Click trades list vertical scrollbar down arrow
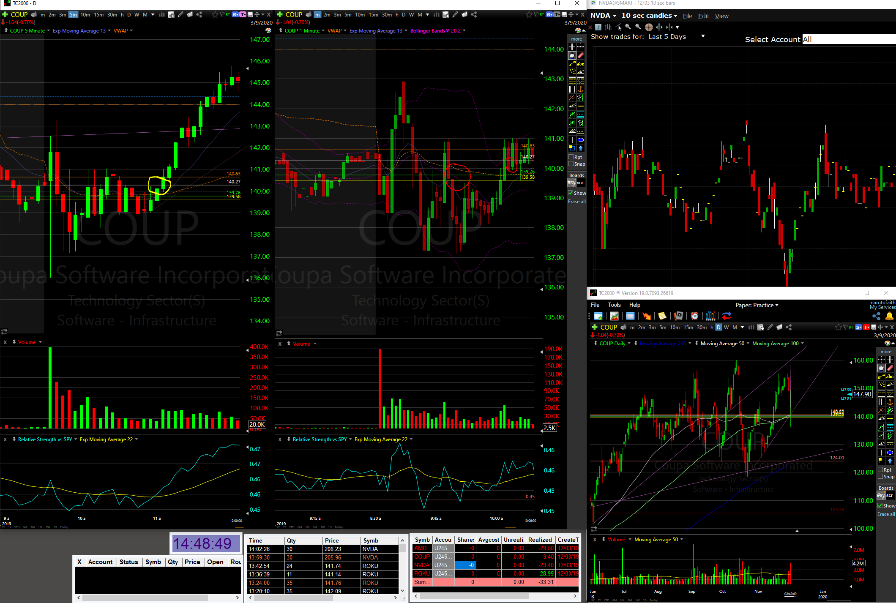 [402, 590]
